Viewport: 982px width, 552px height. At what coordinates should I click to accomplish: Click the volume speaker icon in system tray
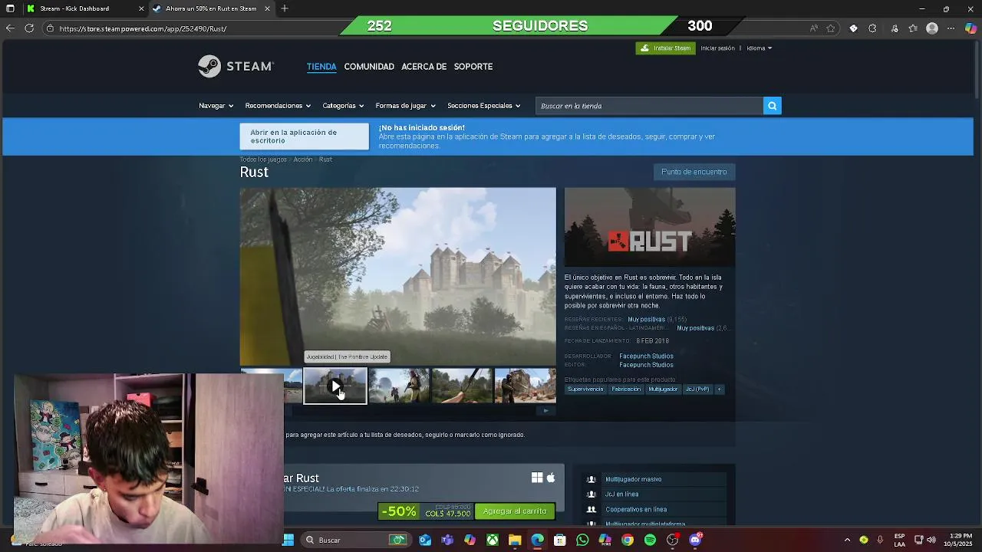(932, 540)
